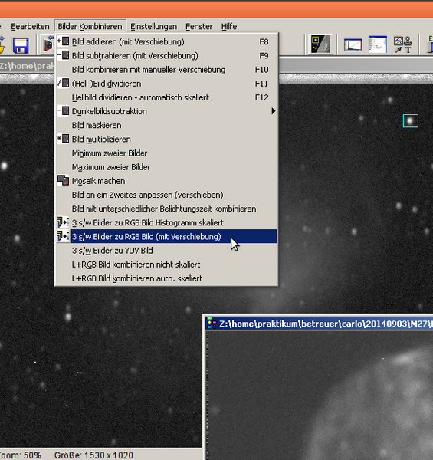Choose Minimum zweier Bilder
Viewport: 433px width, 460px height.
click(x=166, y=153)
